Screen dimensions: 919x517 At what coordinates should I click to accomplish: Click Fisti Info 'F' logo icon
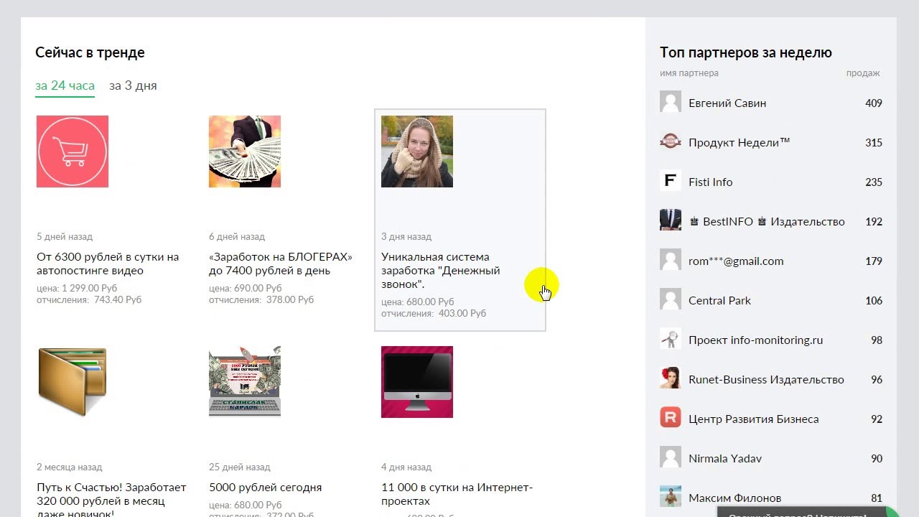click(670, 180)
